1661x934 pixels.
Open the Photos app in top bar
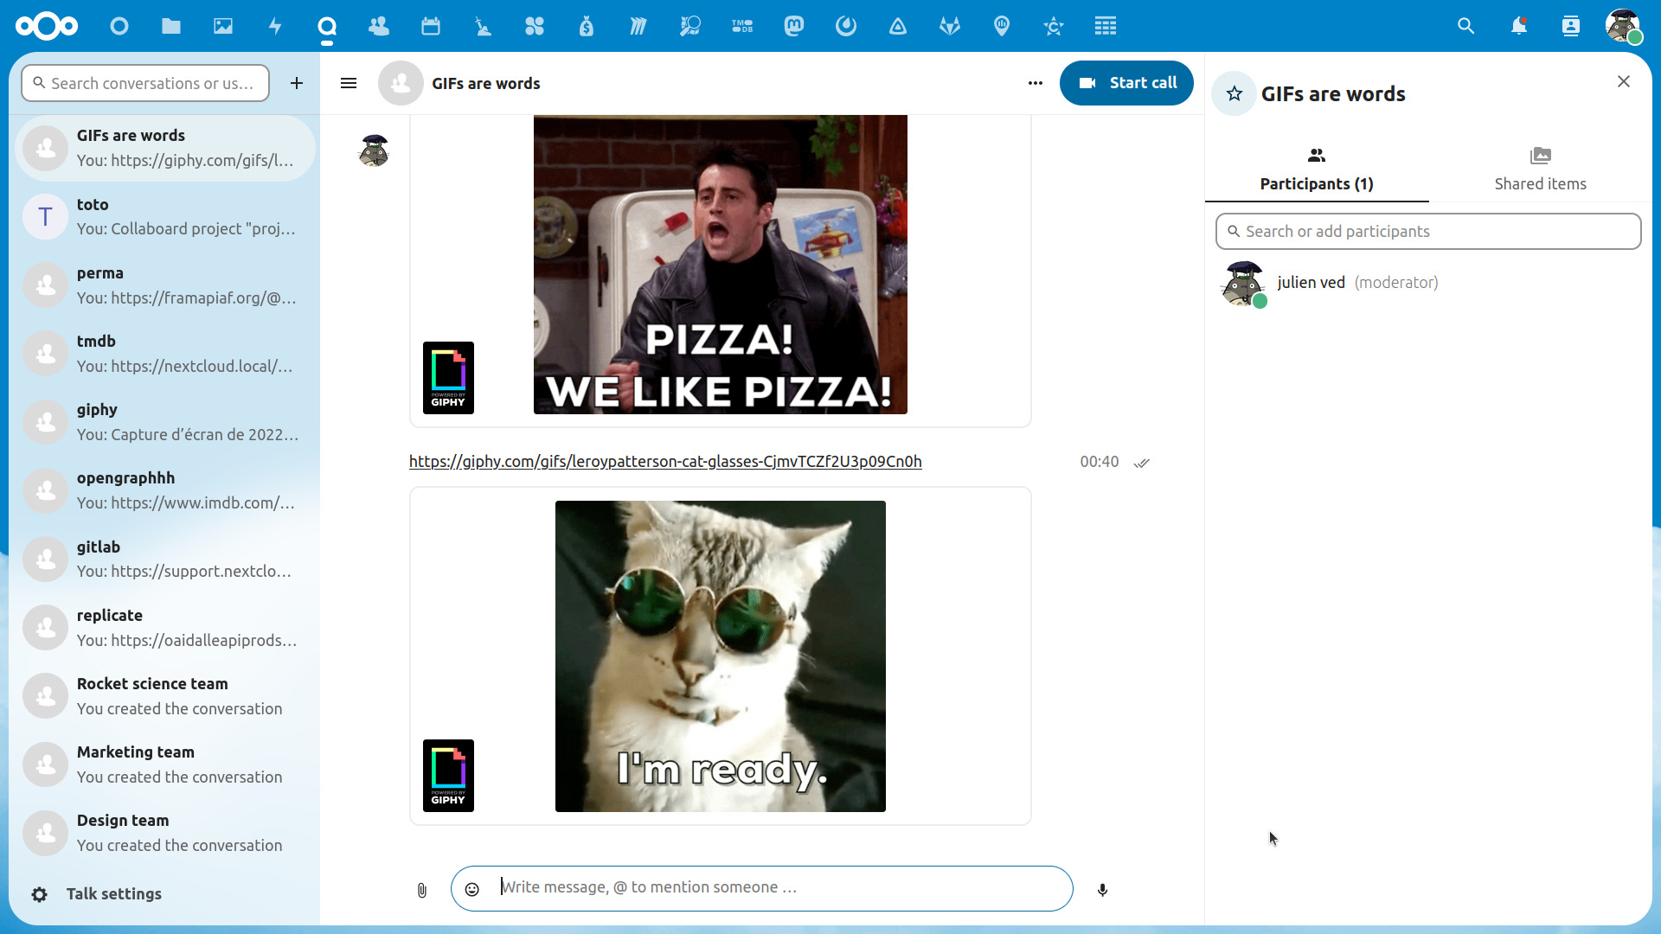223,26
